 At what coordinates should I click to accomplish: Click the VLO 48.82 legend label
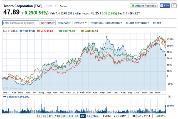47,31
